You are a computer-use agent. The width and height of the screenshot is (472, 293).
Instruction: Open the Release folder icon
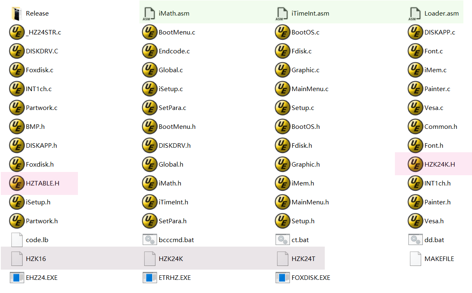pyautogui.click(x=17, y=14)
